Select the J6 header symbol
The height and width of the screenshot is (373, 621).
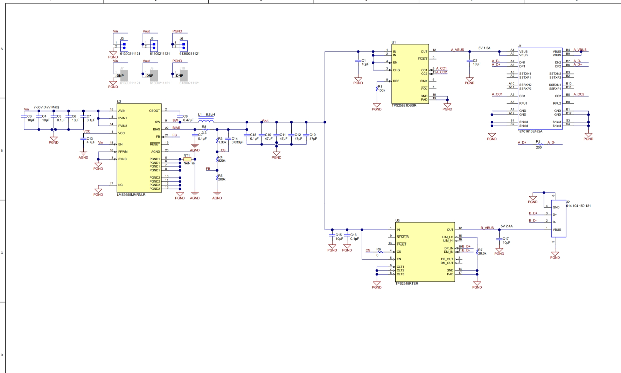point(183,45)
